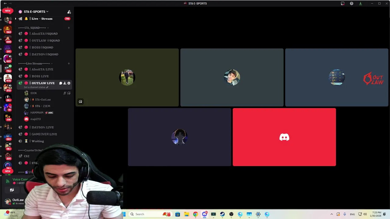Collapse the Live Stream category

pyautogui.click(x=35, y=64)
